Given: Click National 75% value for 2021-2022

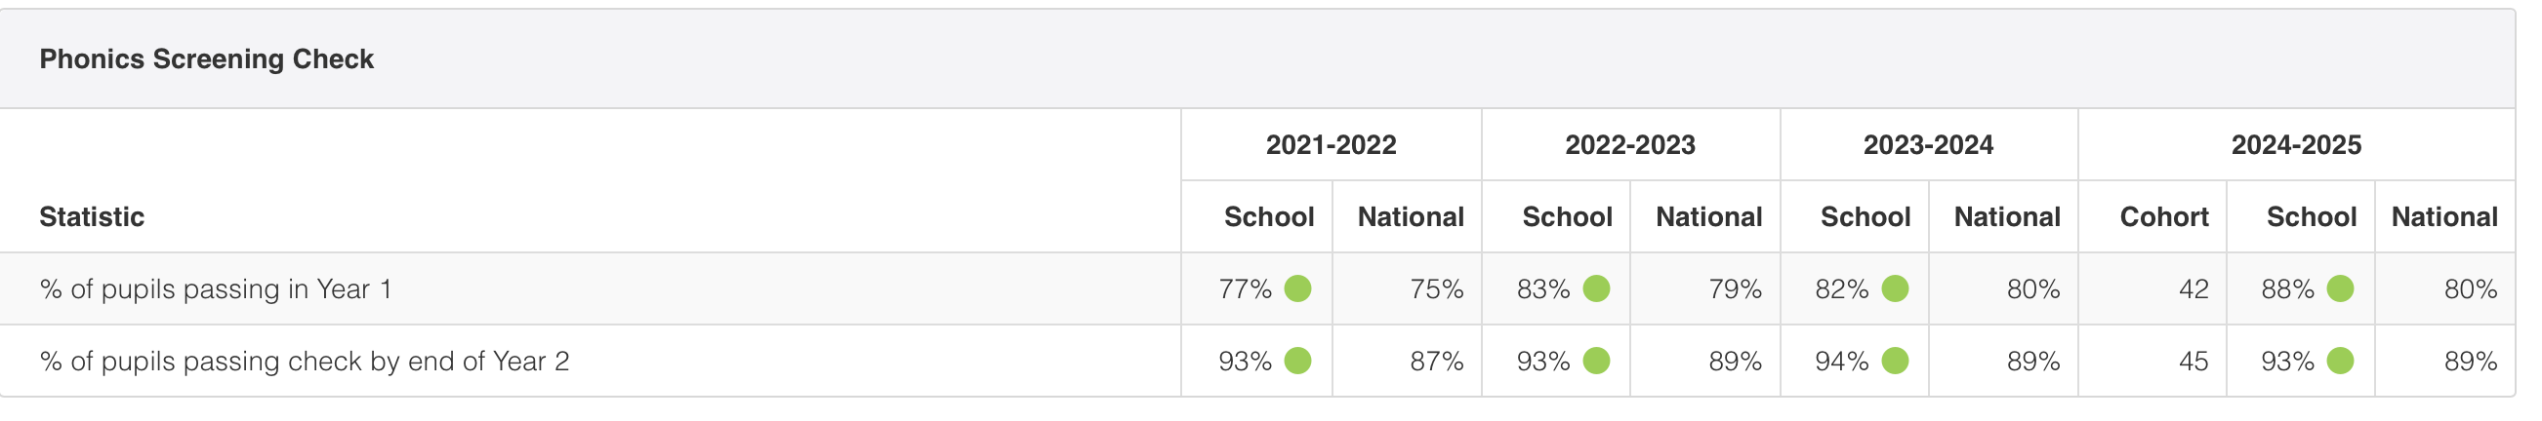Looking at the screenshot, I should (1436, 288).
